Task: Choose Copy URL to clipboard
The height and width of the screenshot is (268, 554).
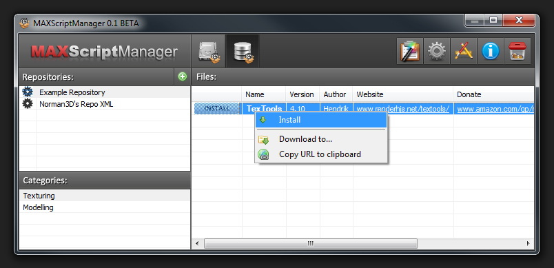Action: 321,154
